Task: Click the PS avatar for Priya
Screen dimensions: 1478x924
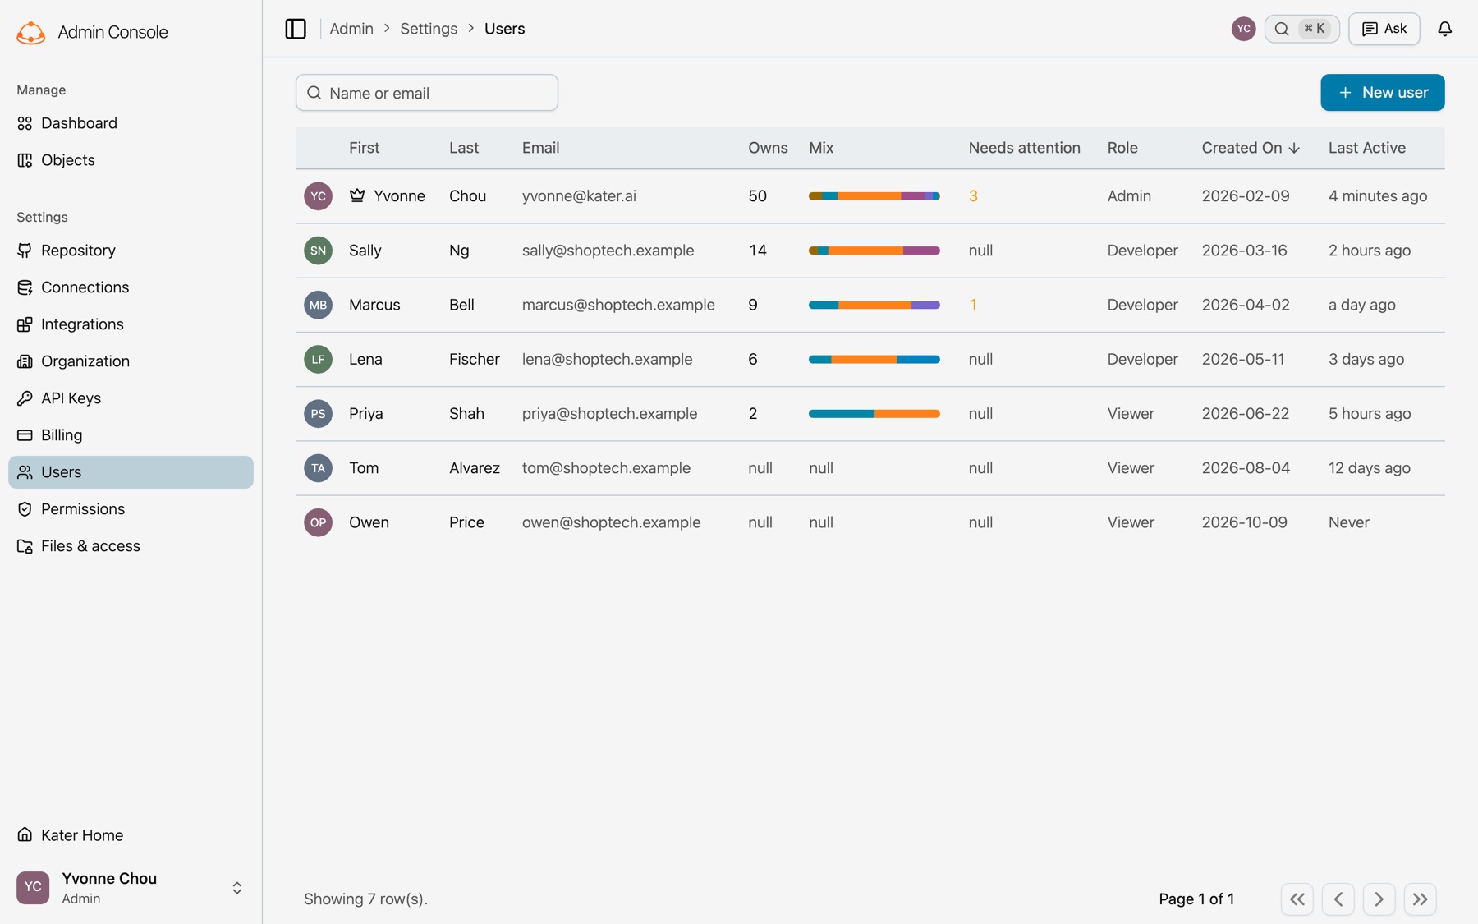Action: (318, 413)
